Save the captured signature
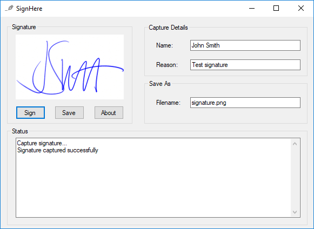Screen dimensions: 314x229 tap(69, 113)
